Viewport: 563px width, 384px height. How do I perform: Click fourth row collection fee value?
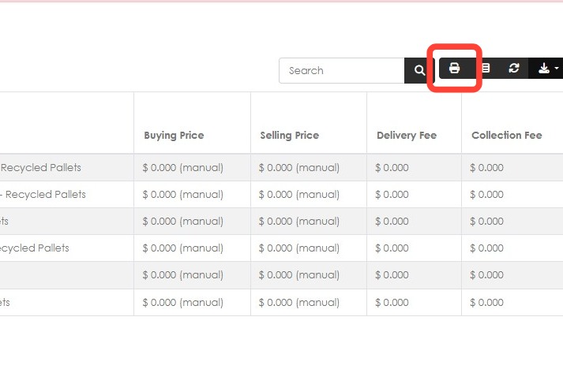pos(486,248)
